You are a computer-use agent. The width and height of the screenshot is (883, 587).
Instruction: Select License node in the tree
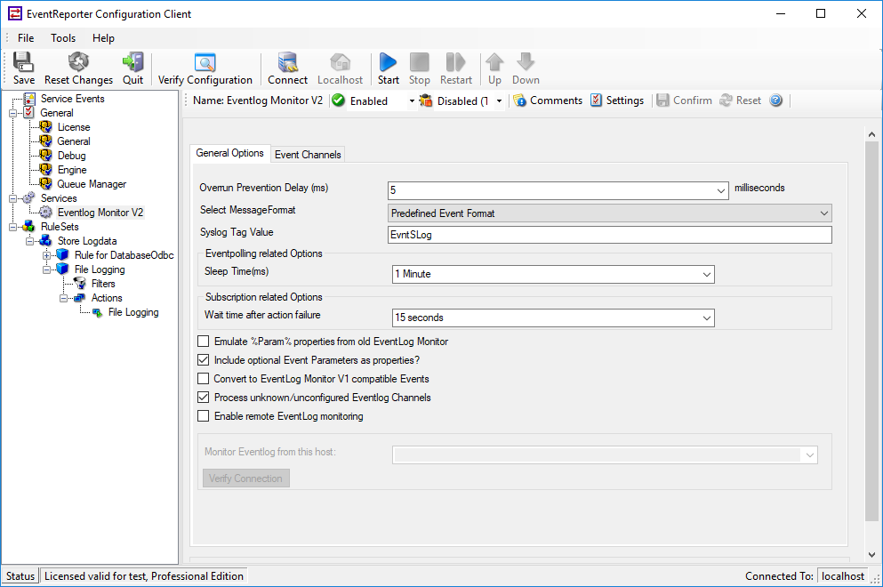[x=74, y=127]
